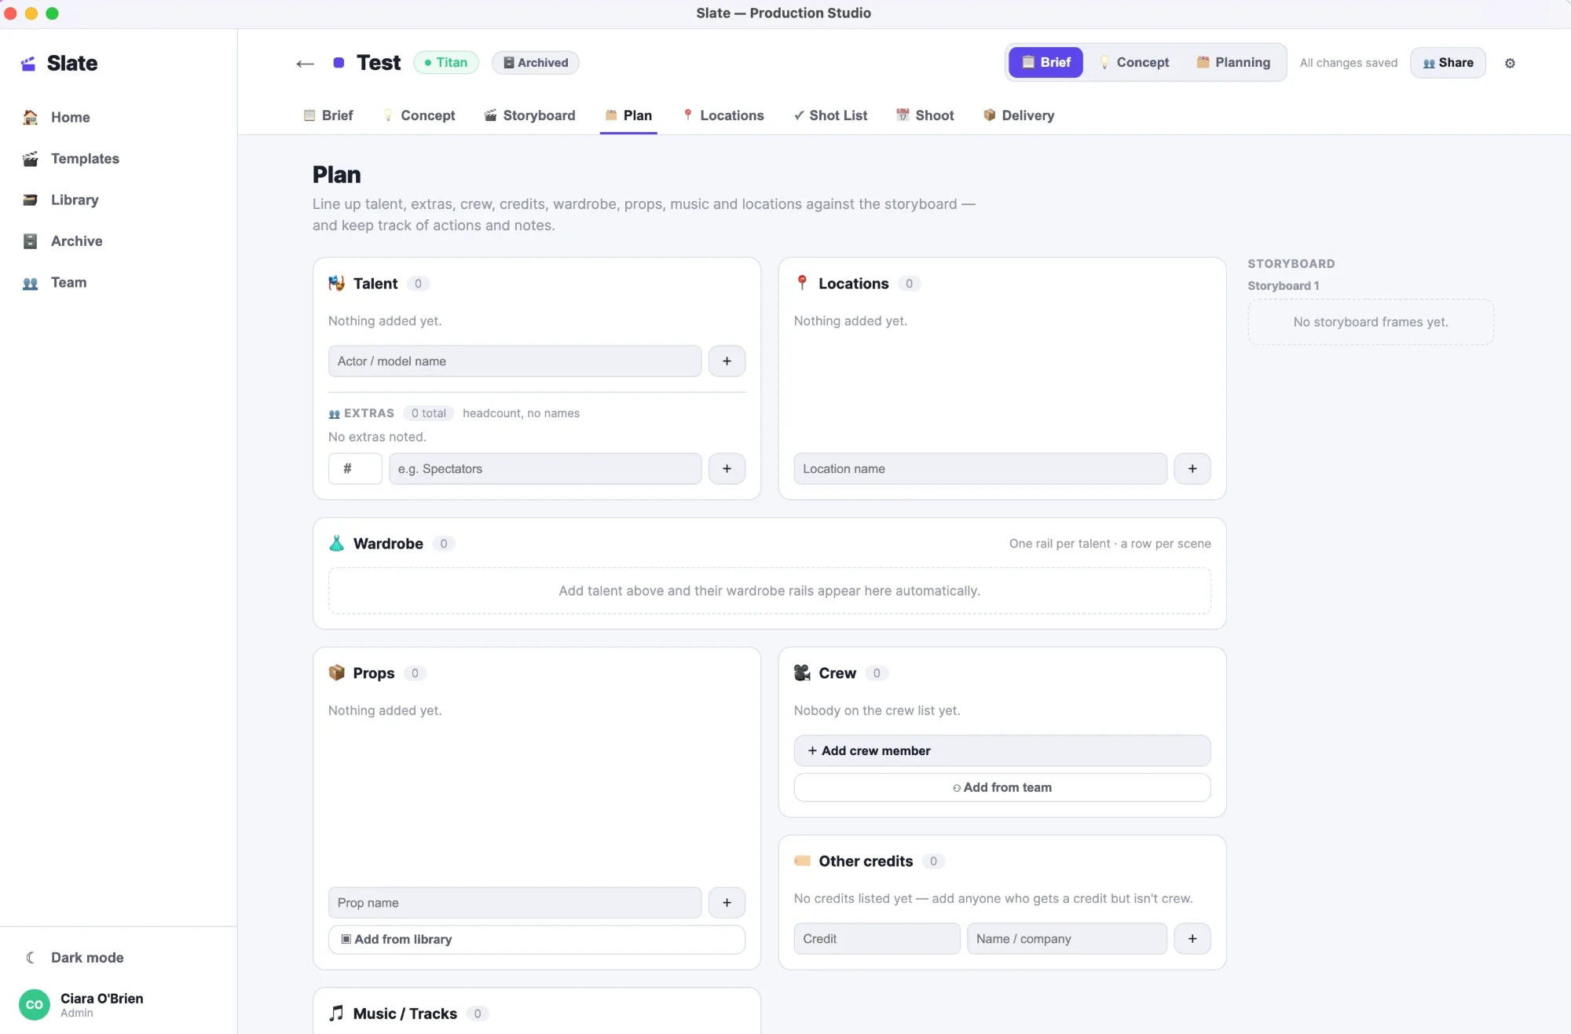Screen dimensions: 1571x1034
Task: Focus the Location name field
Action: pos(980,469)
